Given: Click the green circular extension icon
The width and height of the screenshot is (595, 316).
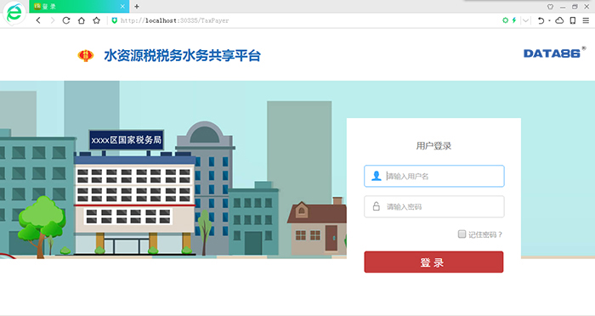Looking at the screenshot, I should (505, 20).
